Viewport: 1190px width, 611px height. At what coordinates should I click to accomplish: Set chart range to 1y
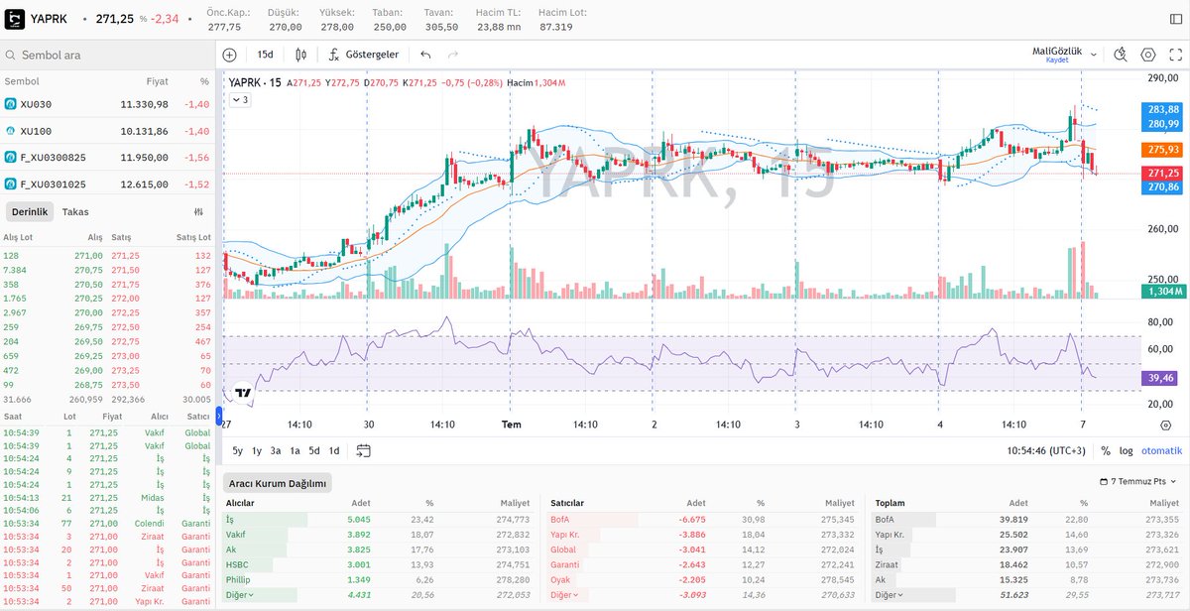257,450
